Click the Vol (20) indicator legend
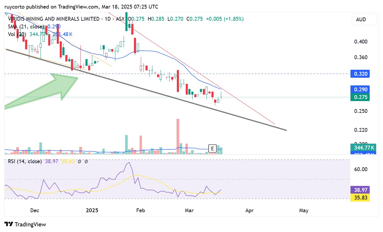 17,34
